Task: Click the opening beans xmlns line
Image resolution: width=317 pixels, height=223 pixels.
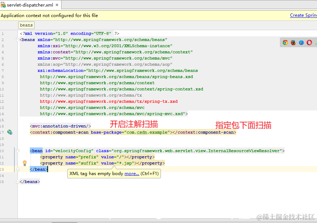Action: pyautogui.click(x=94, y=40)
